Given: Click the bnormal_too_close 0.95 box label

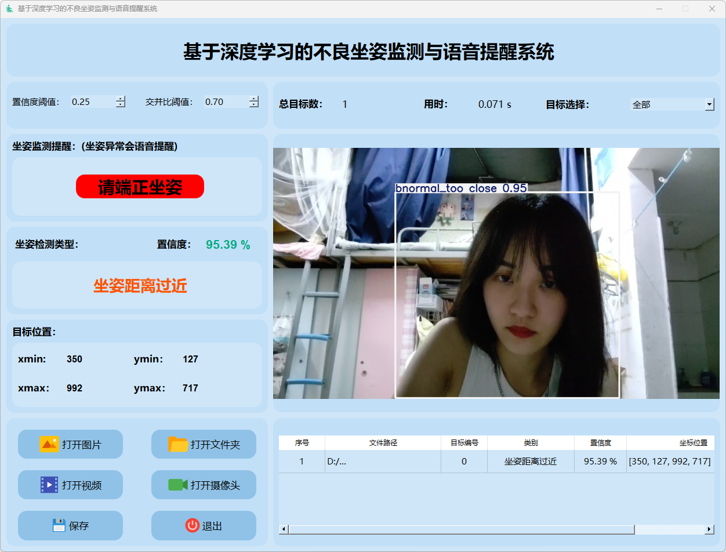Looking at the screenshot, I should pyautogui.click(x=461, y=188).
